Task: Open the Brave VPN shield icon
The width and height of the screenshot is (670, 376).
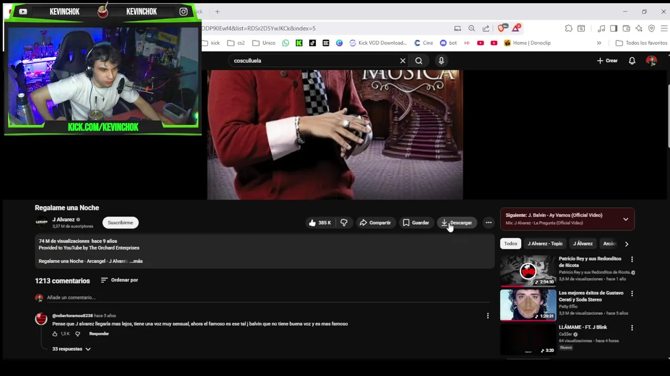Action: click(651, 28)
